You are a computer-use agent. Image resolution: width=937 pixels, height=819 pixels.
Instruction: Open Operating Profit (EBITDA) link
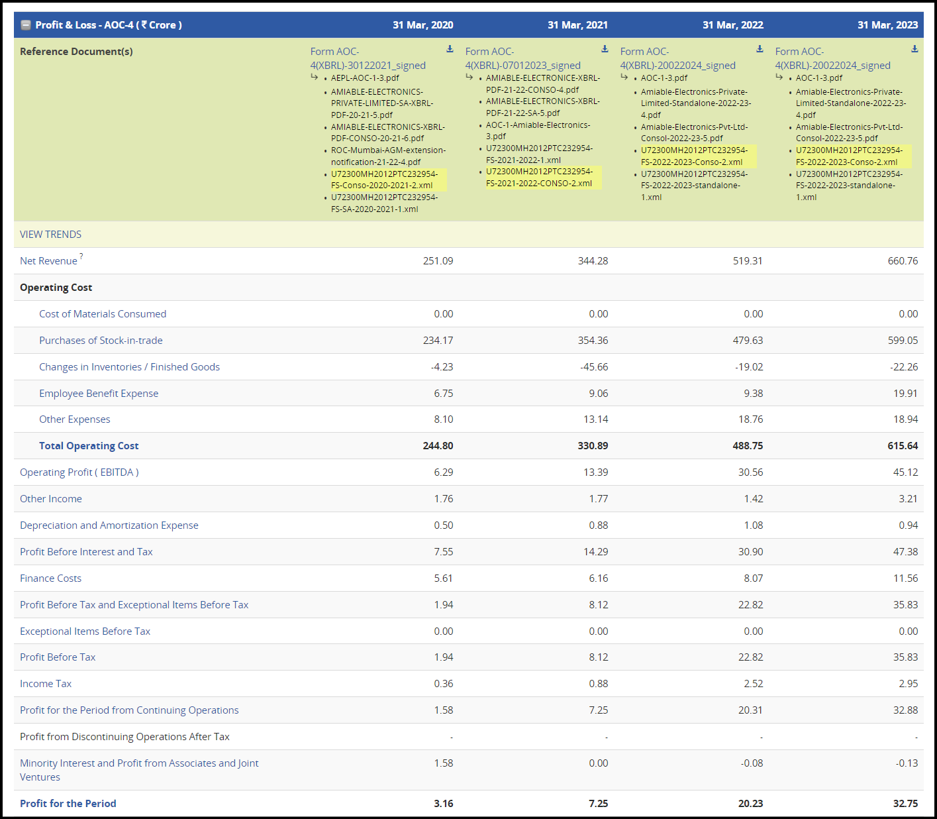point(79,472)
